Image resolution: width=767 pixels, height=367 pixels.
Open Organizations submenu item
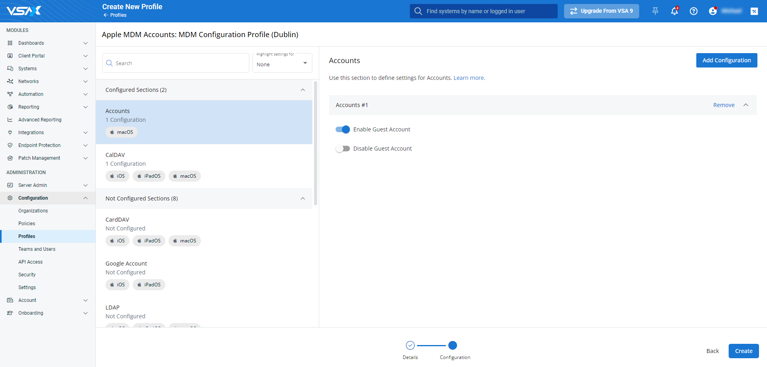pos(33,211)
